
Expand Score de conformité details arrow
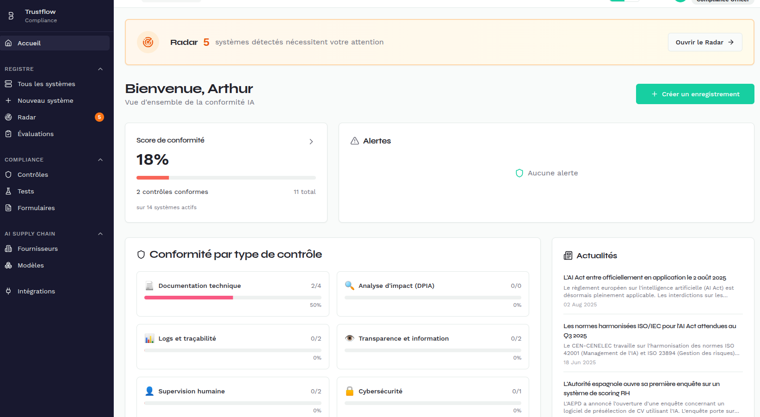tap(311, 142)
